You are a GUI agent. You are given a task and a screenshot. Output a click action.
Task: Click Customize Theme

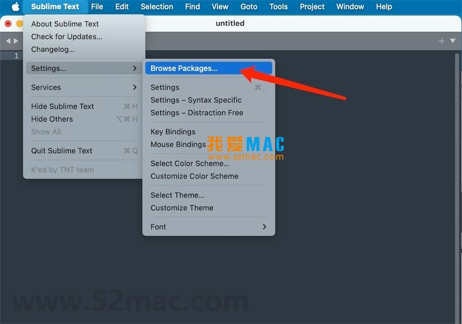pos(182,208)
